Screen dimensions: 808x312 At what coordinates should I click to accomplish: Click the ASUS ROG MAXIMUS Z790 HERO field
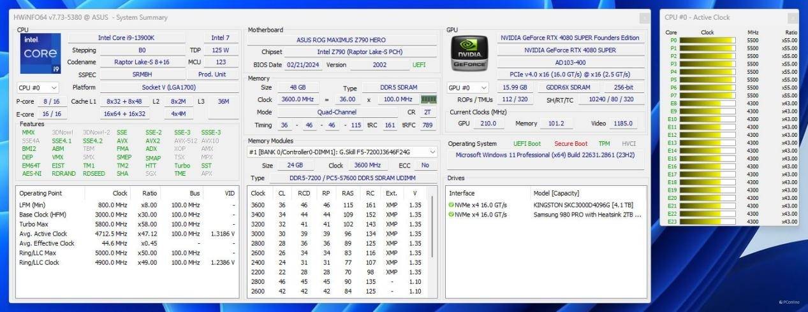click(x=342, y=39)
